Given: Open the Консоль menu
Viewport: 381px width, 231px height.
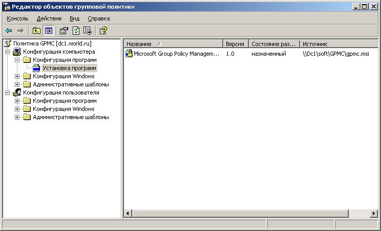Looking at the screenshot, I should (17, 18).
